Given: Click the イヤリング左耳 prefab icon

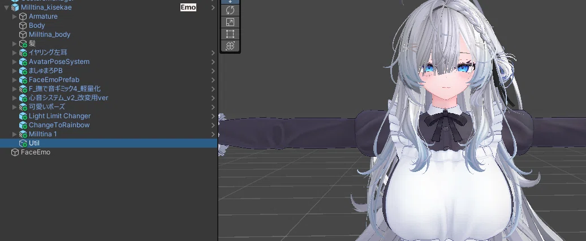Looking at the screenshot, I should pyautogui.click(x=23, y=53).
